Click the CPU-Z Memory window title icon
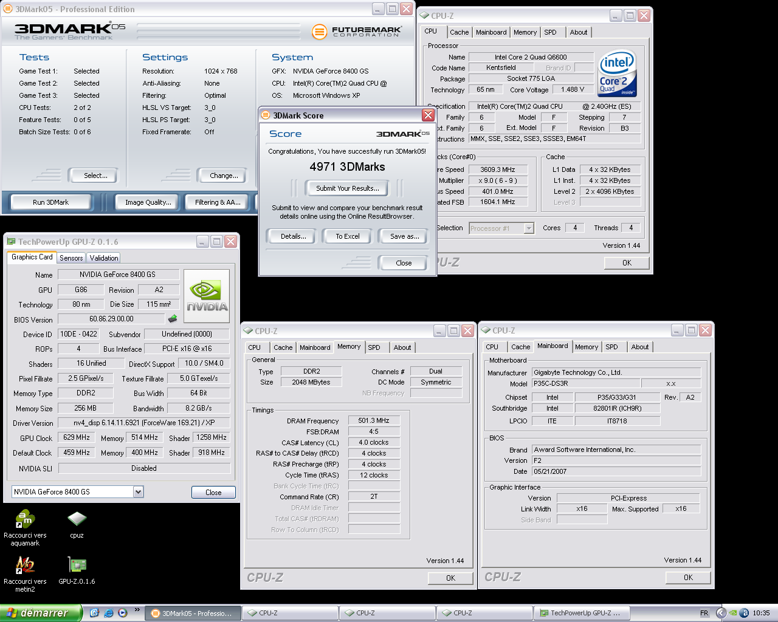 [x=248, y=331]
